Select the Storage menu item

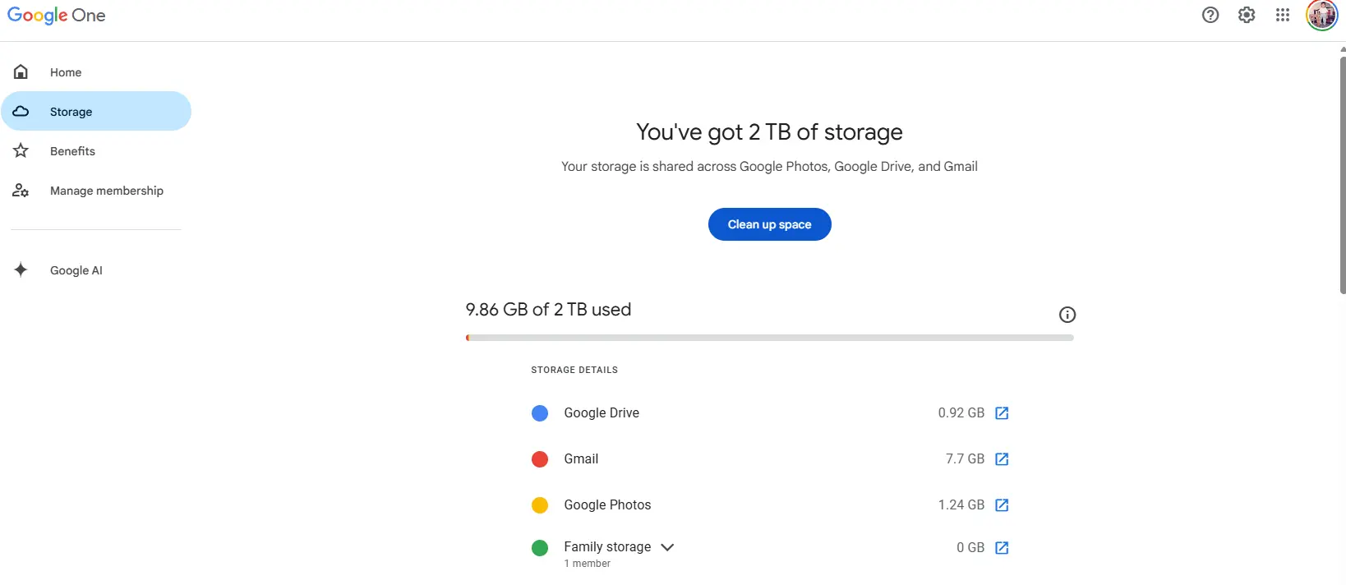click(x=96, y=111)
